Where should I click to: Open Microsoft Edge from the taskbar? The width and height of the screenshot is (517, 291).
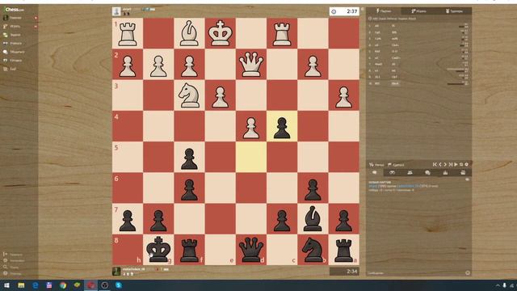35,285
